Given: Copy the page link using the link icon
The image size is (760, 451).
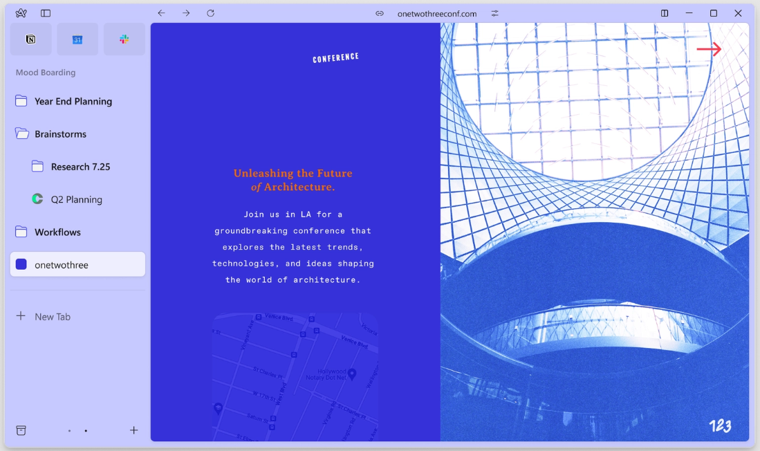Looking at the screenshot, I should 380,13.
